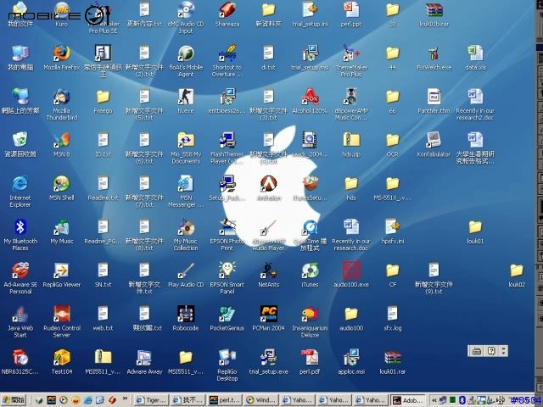Switch to perl.t... taskbar window
This screenshot has width=543, height=407.
tap(224, 400)
